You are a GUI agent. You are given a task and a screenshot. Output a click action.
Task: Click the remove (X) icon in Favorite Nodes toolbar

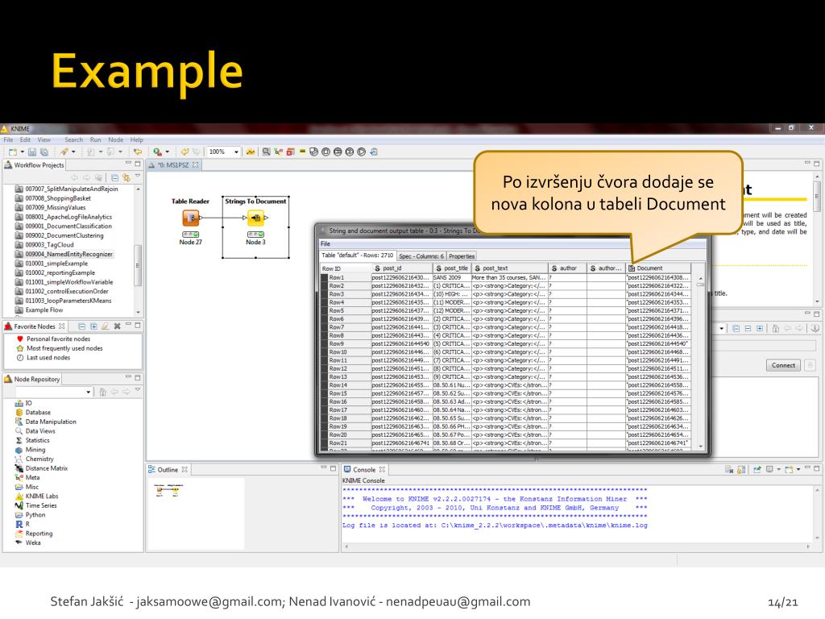coord(117,326)
